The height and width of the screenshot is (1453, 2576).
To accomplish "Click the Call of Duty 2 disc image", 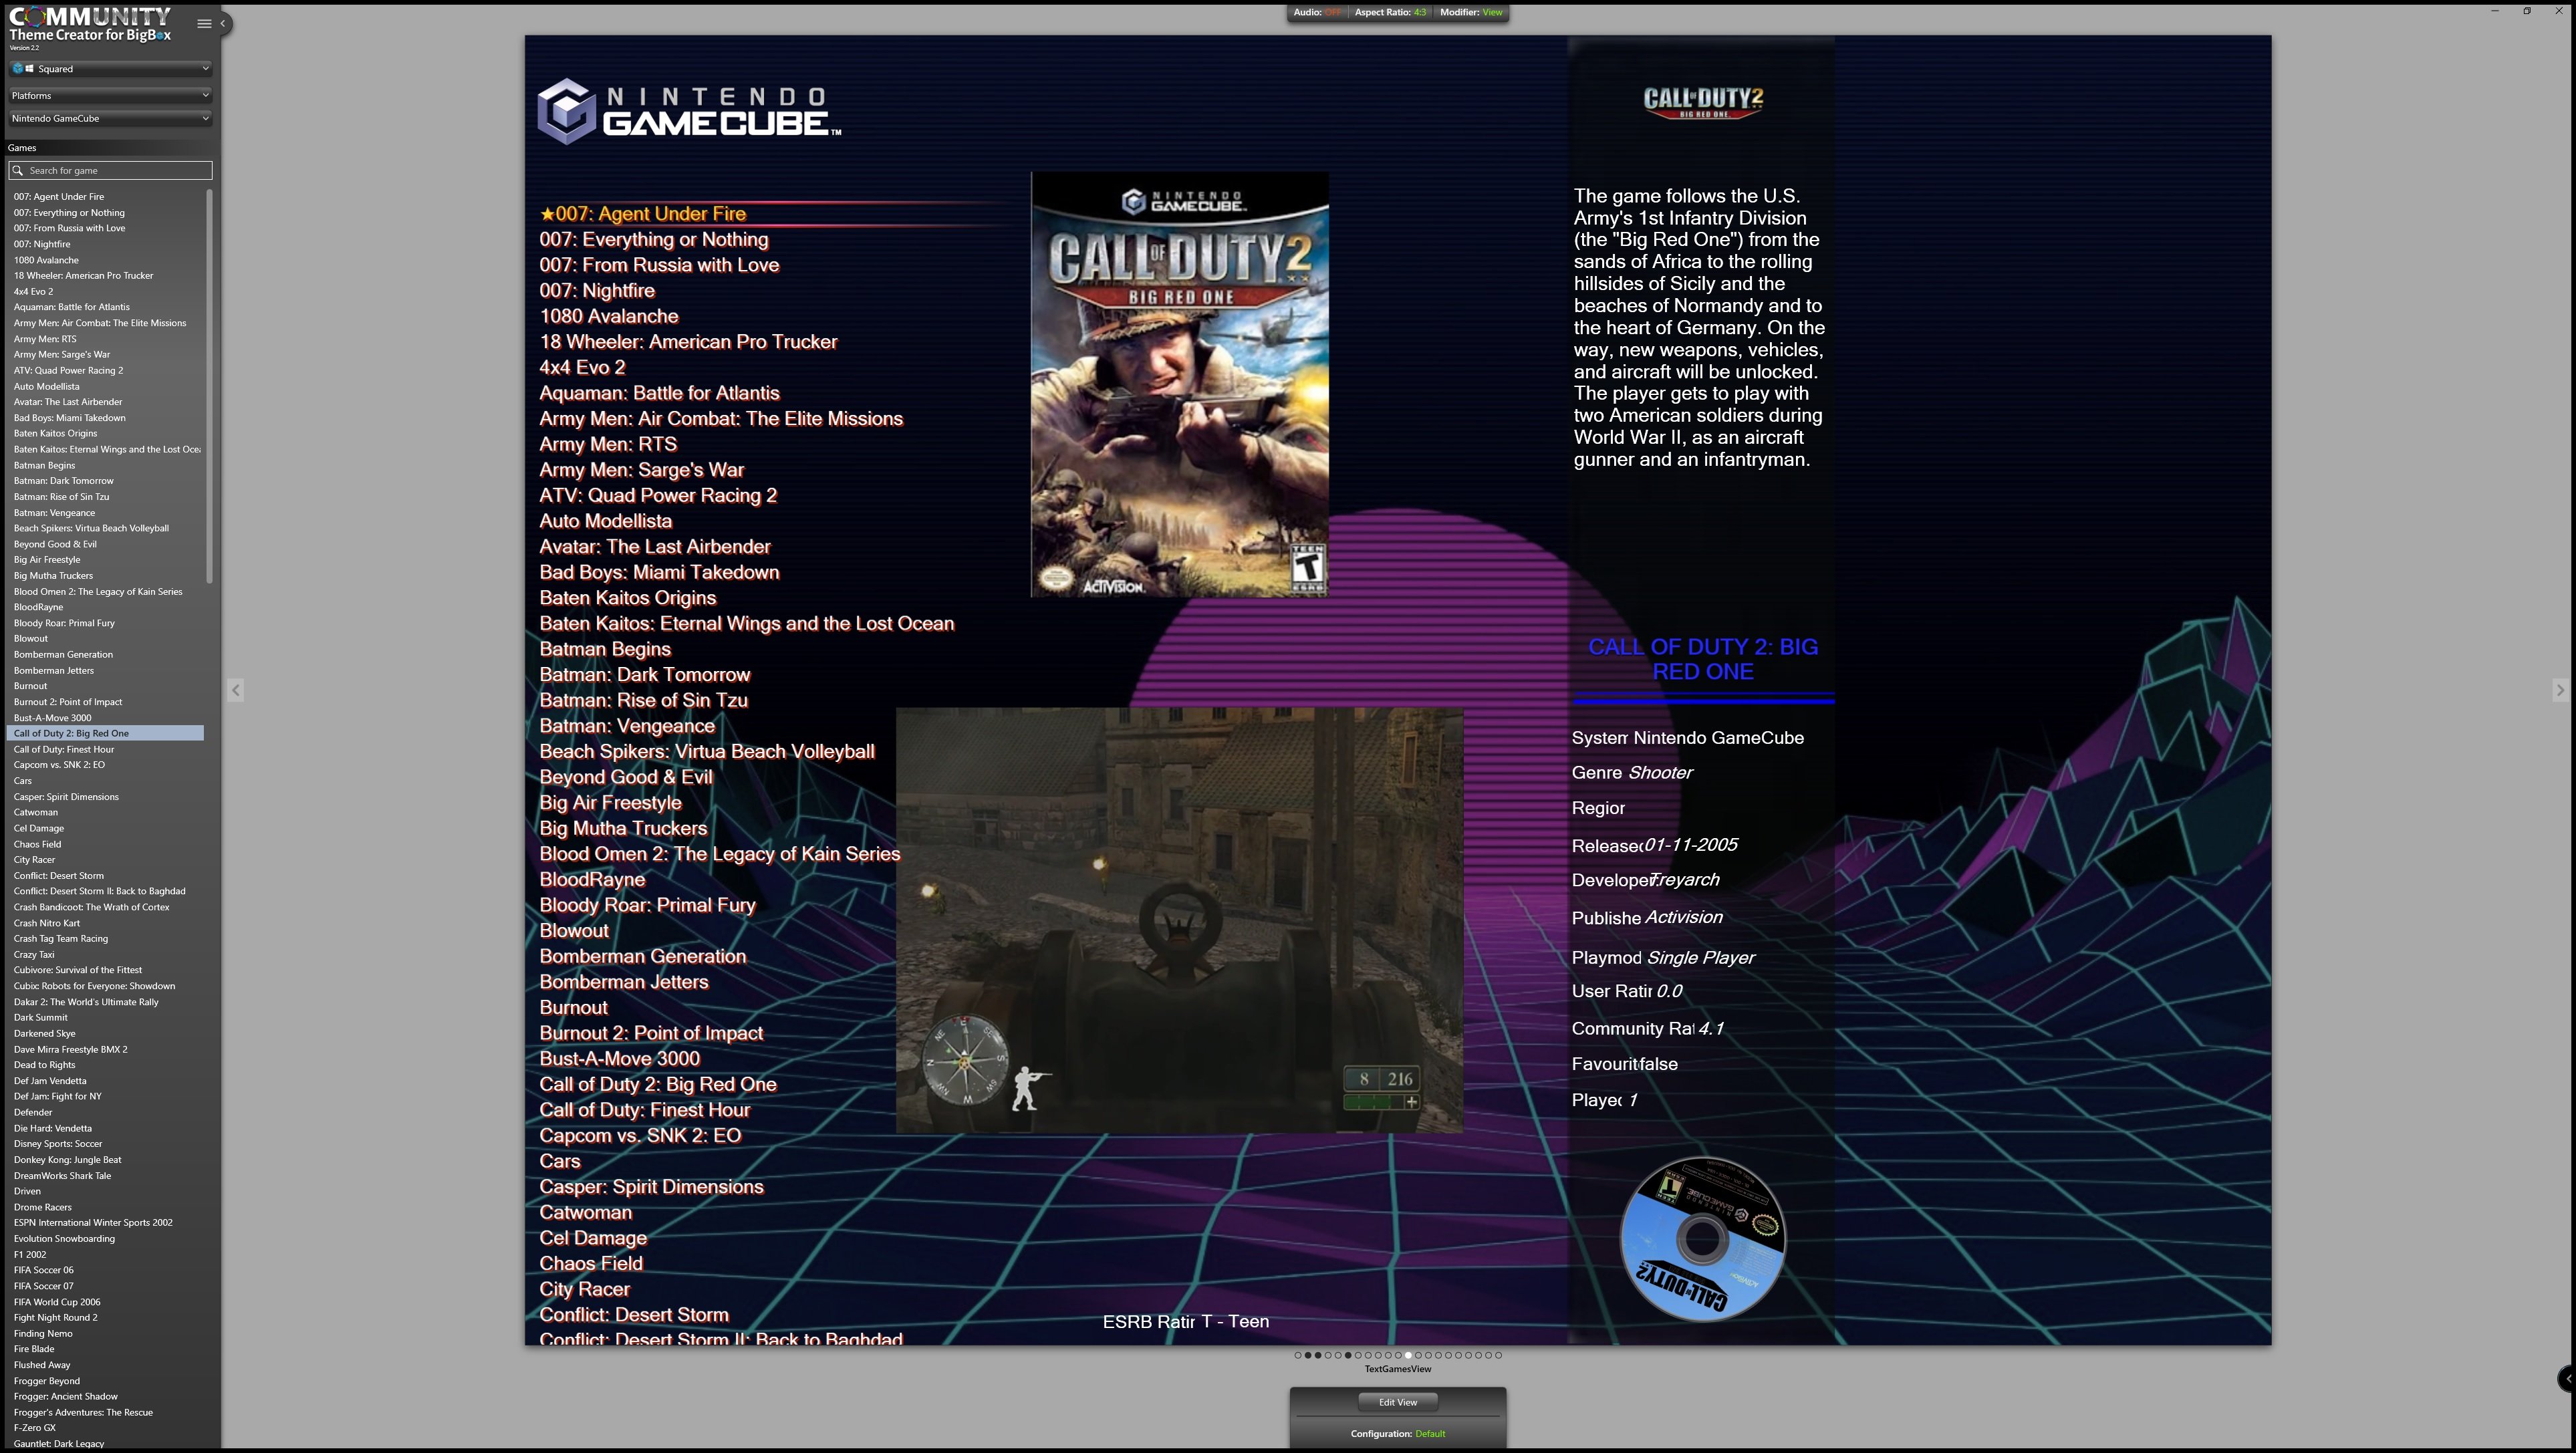I will pos(1702,1240).
